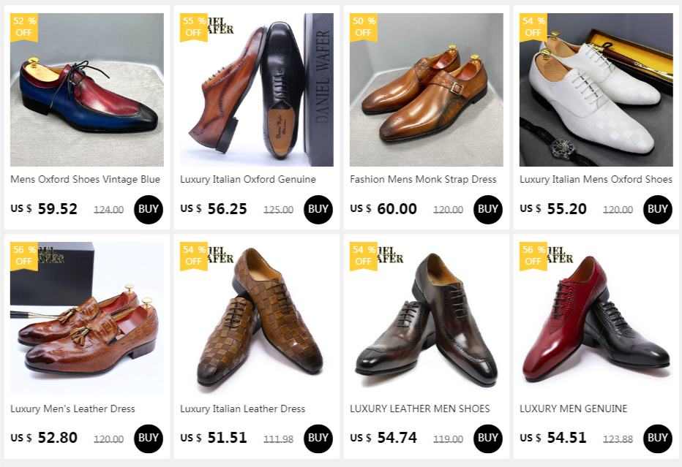
Task: Click BUY beside the $54.74 price
Action: pyautogui.click(x=487, y=438)
